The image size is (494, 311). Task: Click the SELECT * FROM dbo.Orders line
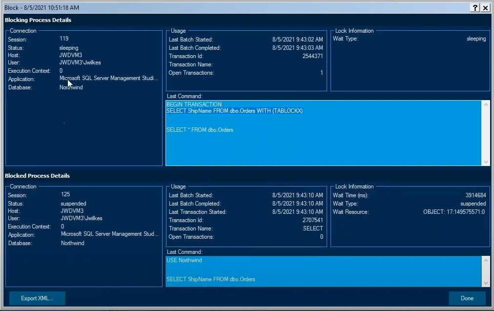[200, 130]
